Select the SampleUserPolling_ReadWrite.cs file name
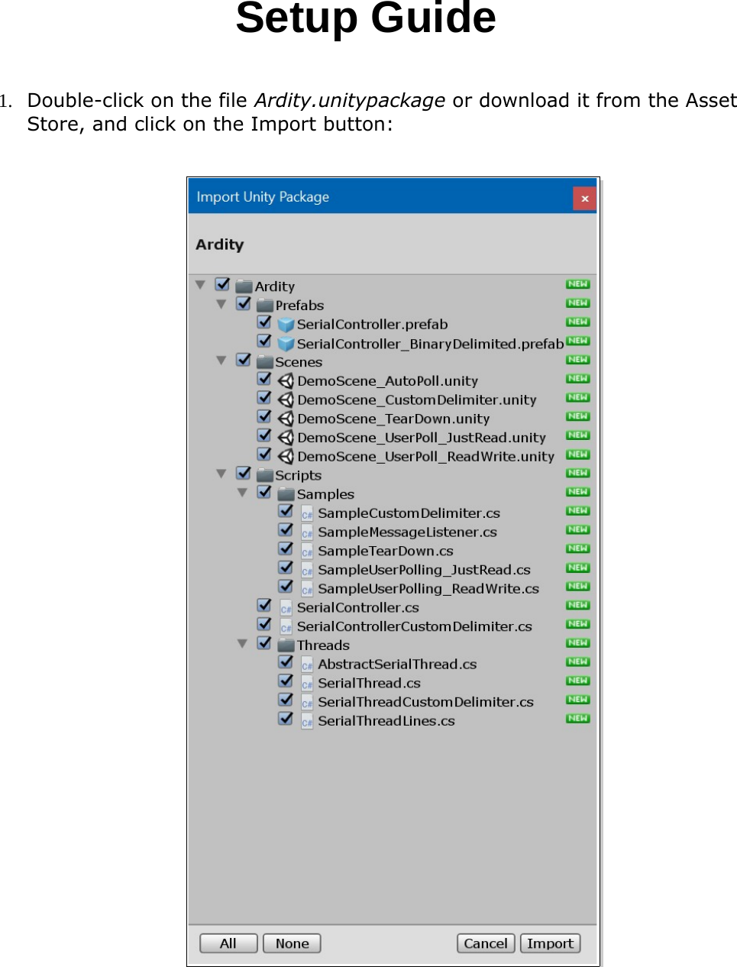 (428, 589)
